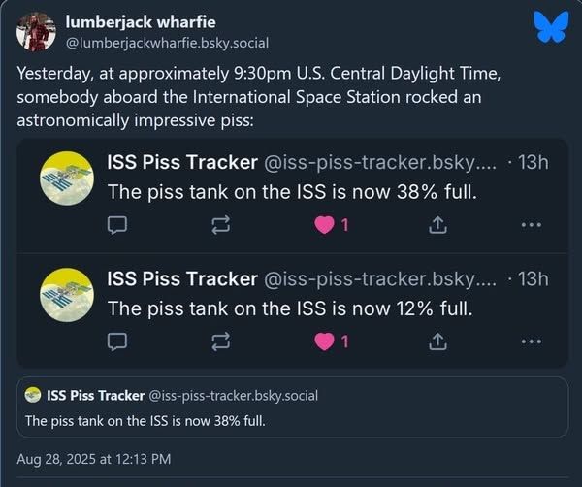
Task: Share the 38% full post
Action: [437, 225]
